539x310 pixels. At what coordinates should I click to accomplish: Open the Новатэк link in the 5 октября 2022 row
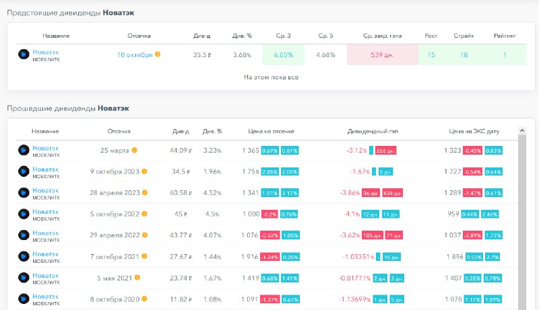coord(45,212)
